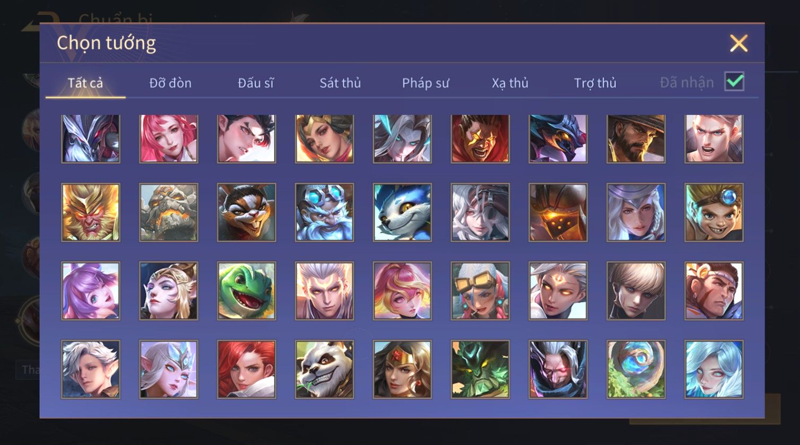Filter heroes by Pháp sư
This screenshot has width=800, height=445.
pos(425,83)
